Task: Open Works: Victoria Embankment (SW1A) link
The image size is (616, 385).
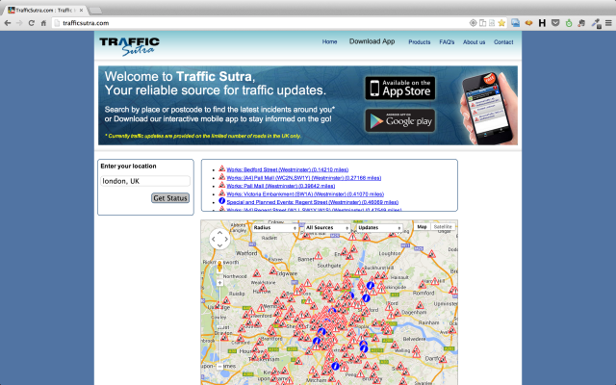Action: [305, 194]
